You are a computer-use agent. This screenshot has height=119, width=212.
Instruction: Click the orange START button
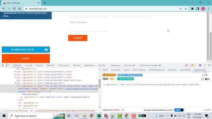(26, 59)
